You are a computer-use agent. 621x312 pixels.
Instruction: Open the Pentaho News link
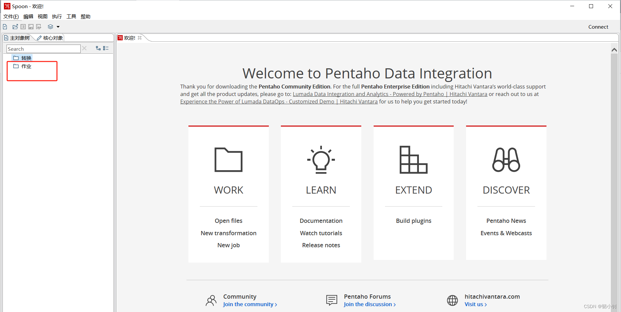tap(506, 221)
